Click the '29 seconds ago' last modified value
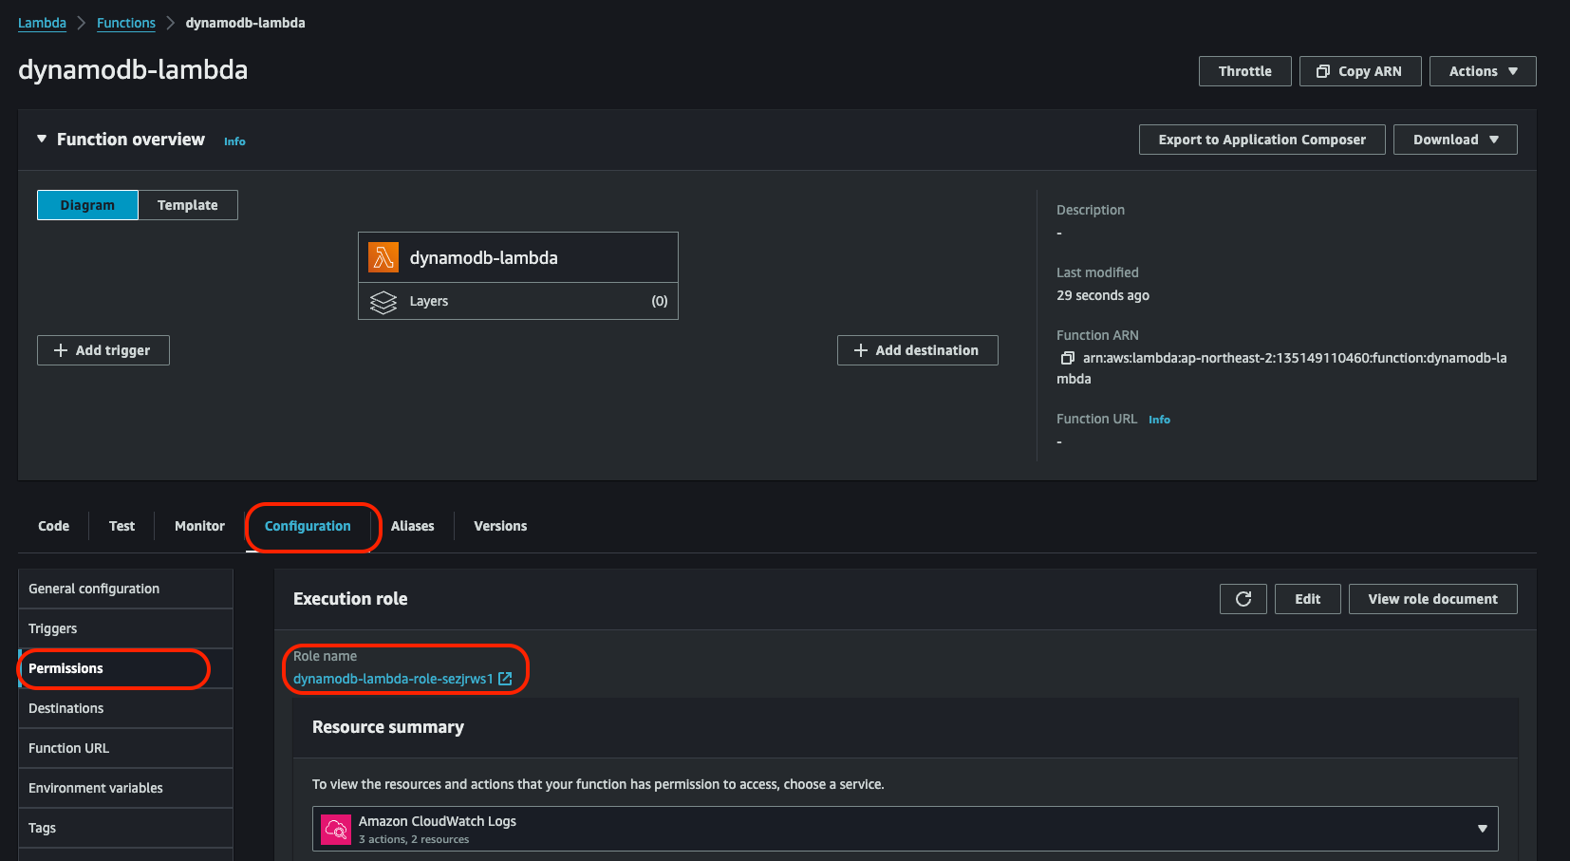 1103,295
